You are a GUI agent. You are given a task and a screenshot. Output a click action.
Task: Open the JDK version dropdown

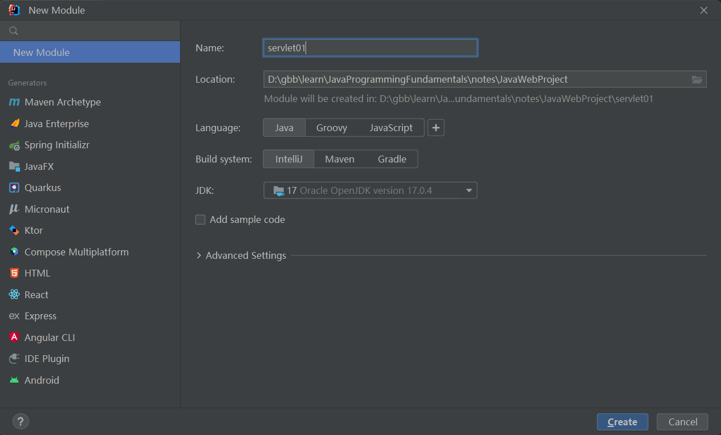(x=370, y=190)
